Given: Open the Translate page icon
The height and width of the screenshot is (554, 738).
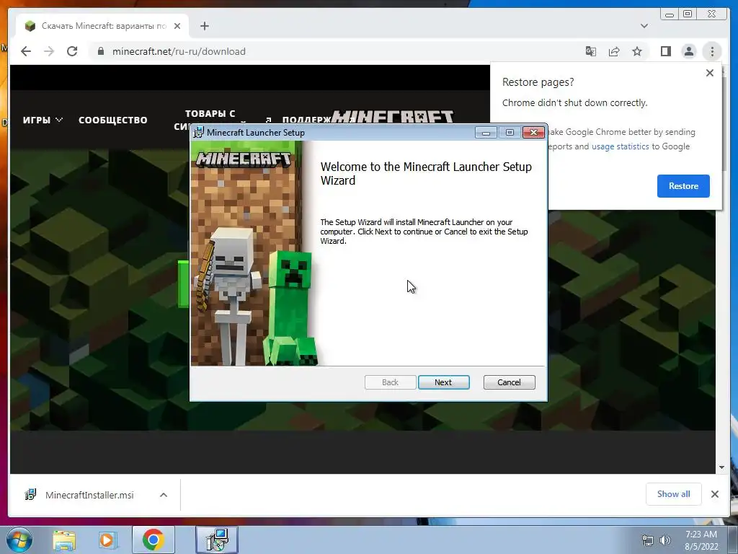Looking at the screenshot, I should (591, 51).
